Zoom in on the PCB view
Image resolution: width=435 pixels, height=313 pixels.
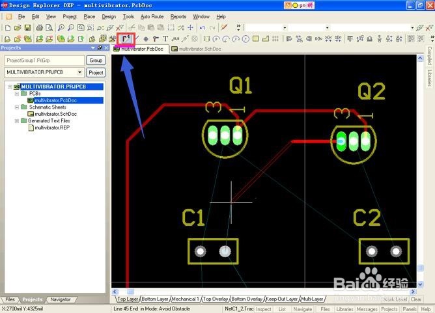61,28
